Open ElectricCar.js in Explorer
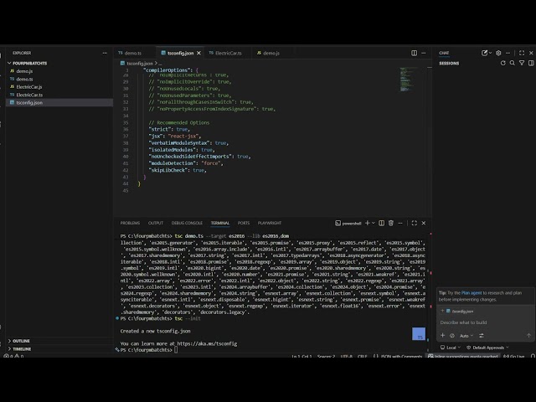The width and height of the screenshot is (536, 402). 29,87
